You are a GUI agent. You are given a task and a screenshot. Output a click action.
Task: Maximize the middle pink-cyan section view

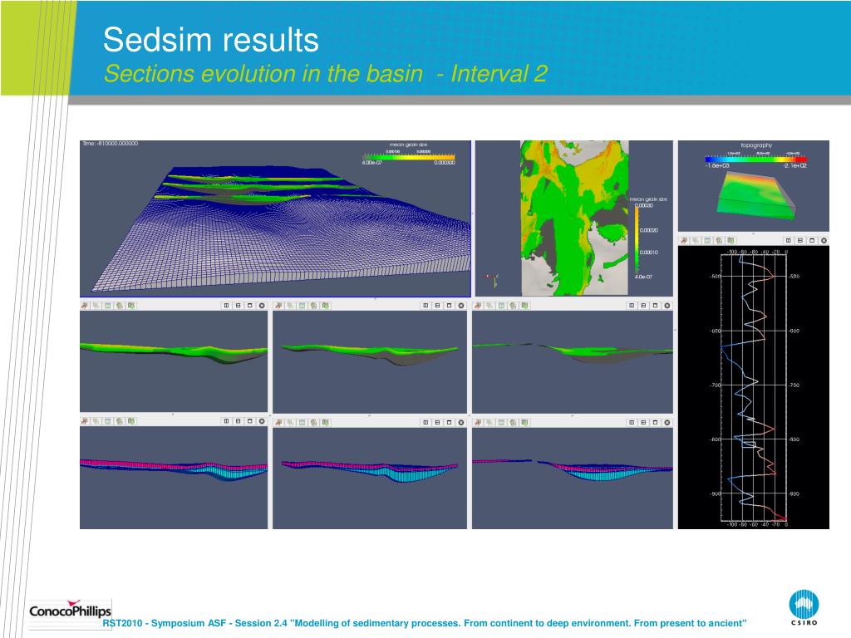click(450, 422)
